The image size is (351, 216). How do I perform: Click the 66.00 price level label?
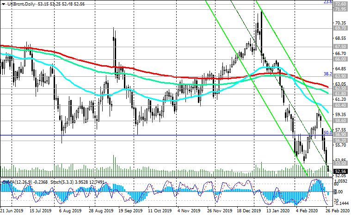click(340, 59)
